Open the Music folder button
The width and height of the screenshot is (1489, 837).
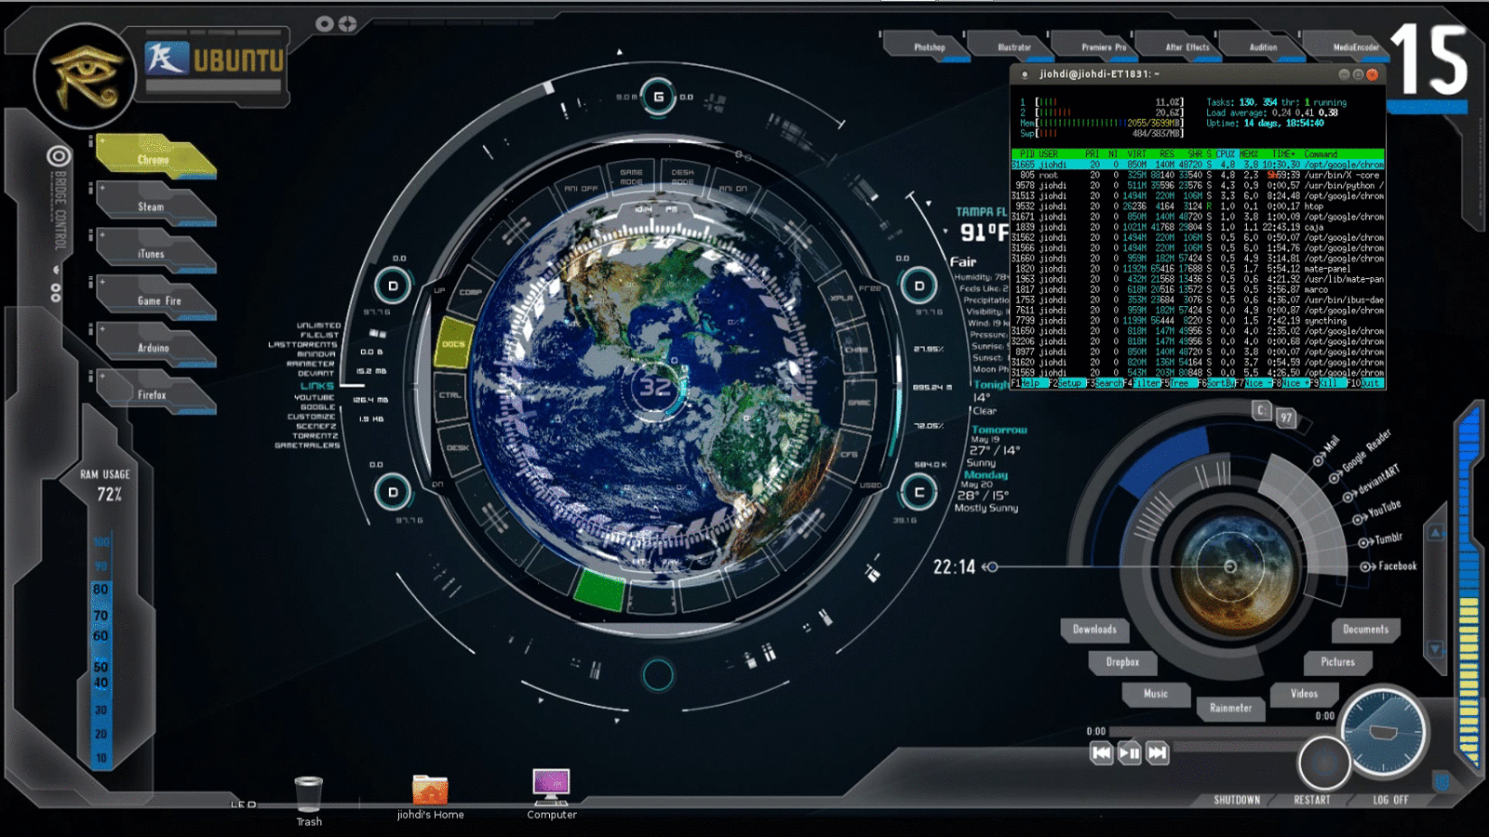click(x=1156, y=694)
